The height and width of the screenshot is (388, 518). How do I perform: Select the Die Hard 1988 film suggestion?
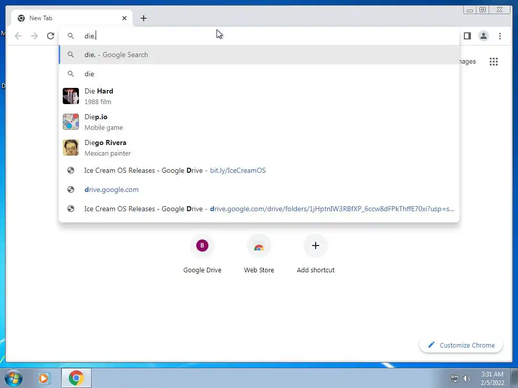pos(259,96)
